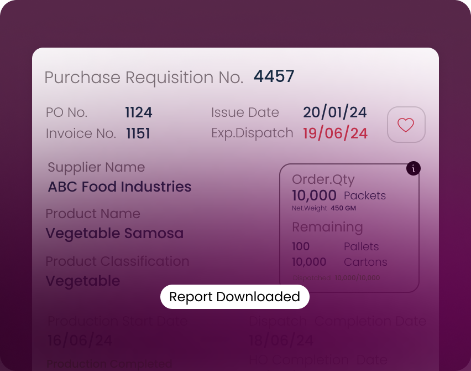Click the Remaining heading in the order card
Image resolution: width=471 pixels, height=371 pixels.
327,227
